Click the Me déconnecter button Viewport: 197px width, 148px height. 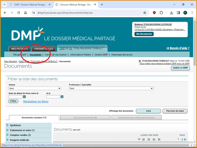pyautogui.click(x=144, y=34)
